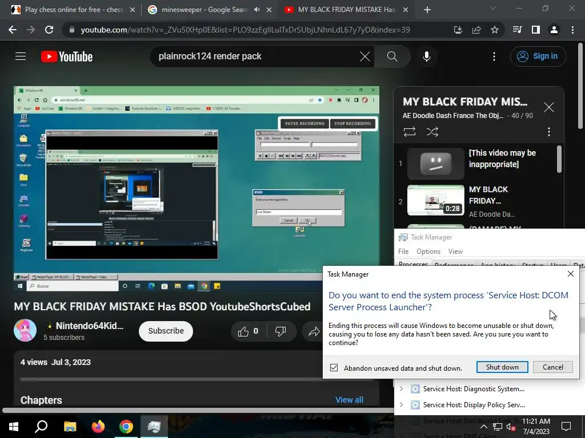Bookmark this page with star icon
This screenshot has height=438, width=585.
tap(495, 30)
